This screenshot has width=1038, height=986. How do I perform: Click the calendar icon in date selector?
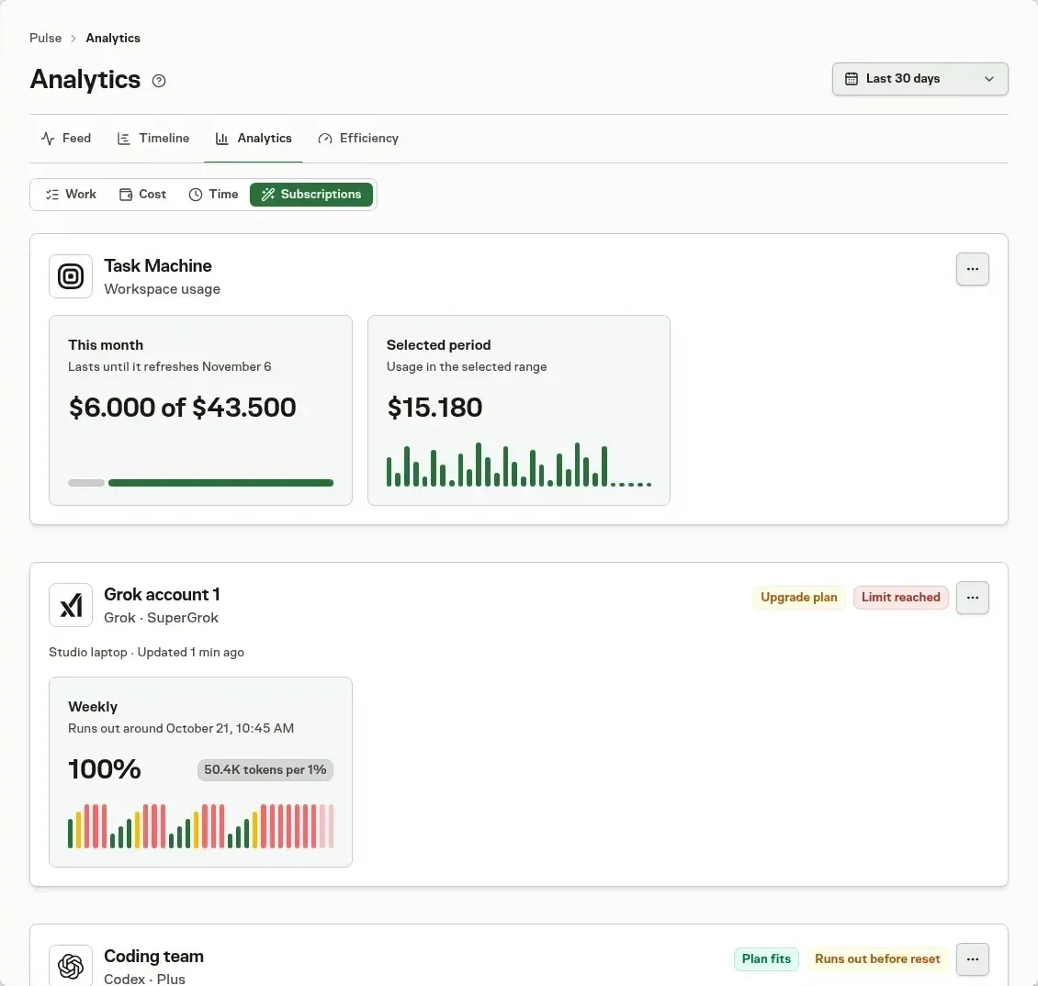[x=852, y=79]
